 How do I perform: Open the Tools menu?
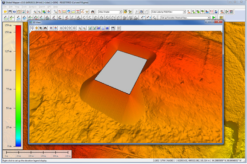pyautogui.click(x=24, y=7)
